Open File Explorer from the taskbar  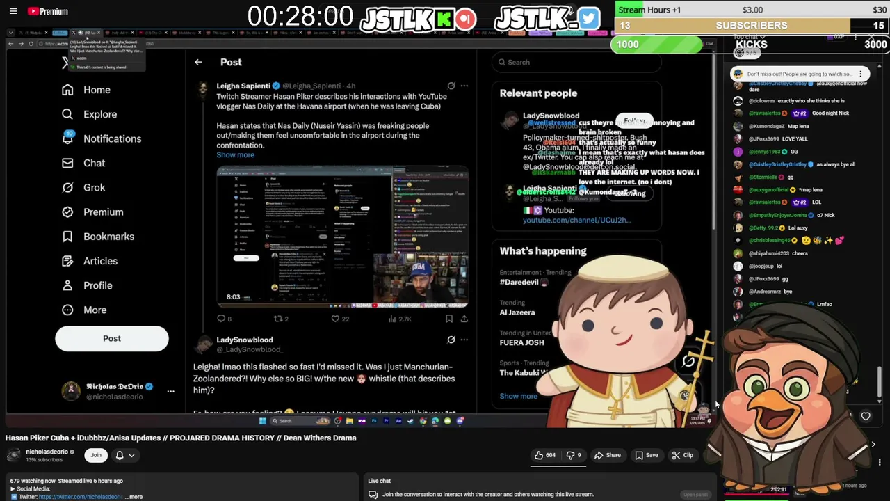[350, 421]
